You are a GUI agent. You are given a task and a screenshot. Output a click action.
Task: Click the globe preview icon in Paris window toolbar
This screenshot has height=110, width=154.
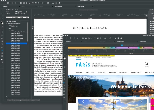(110, 38)
